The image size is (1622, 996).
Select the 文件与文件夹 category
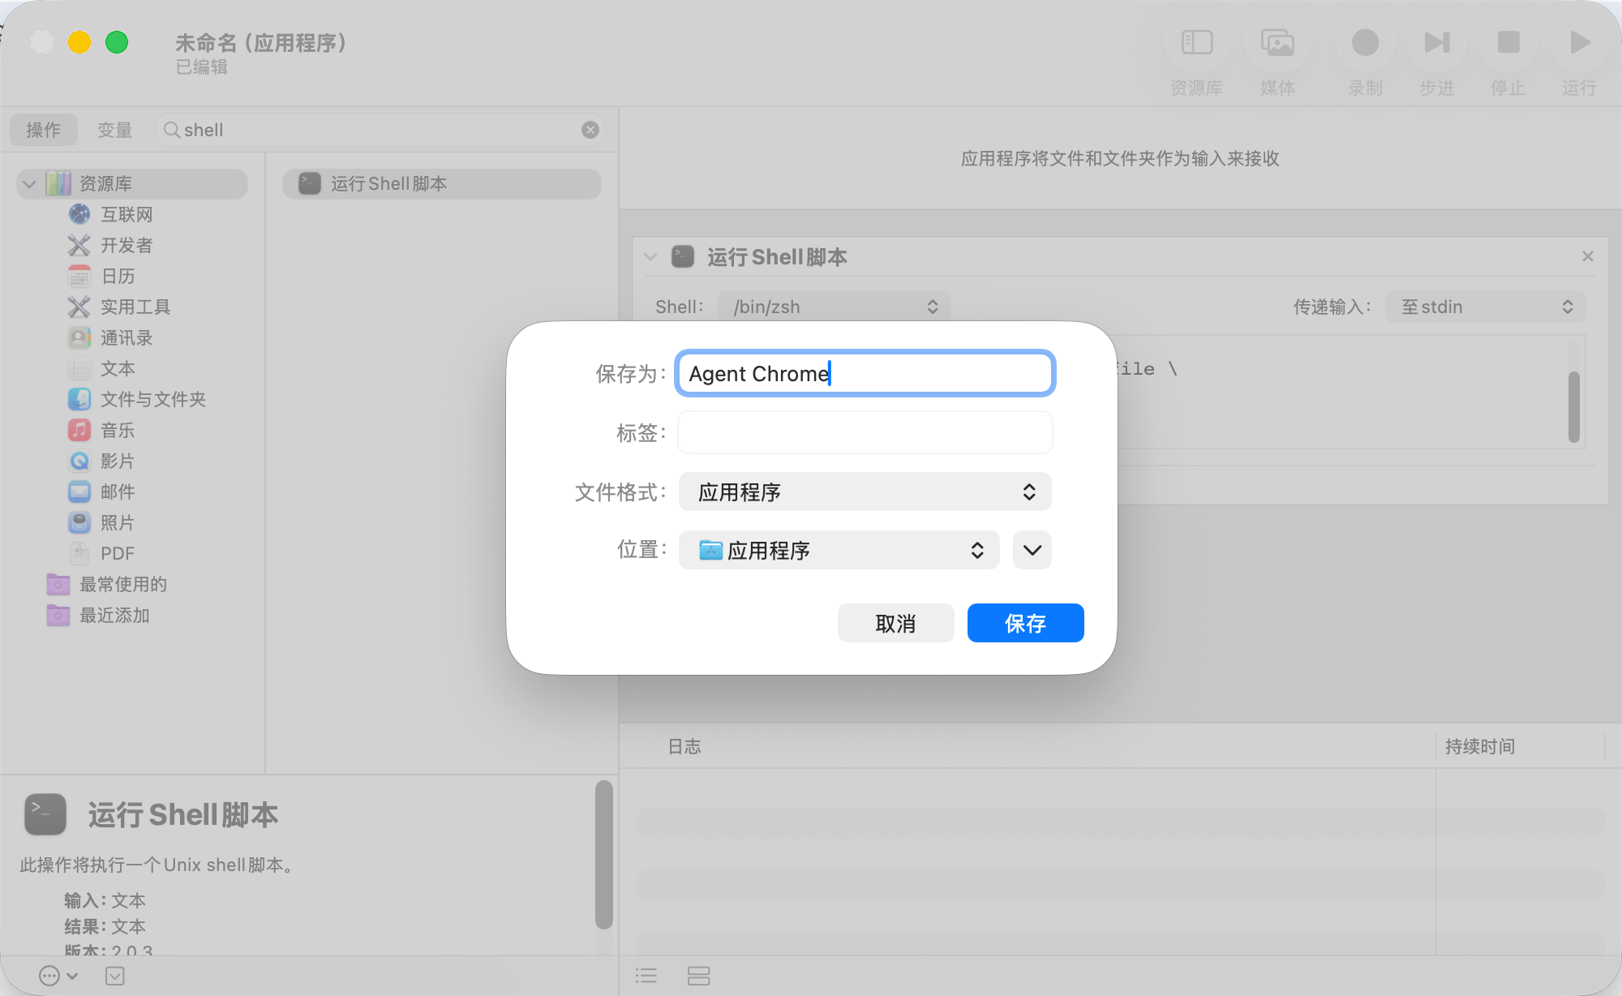pyautogui.click(x=153, y=399)
